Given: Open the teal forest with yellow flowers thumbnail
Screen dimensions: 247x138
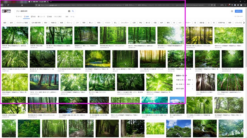Looking at the screenshot, I should coord(155,105).
